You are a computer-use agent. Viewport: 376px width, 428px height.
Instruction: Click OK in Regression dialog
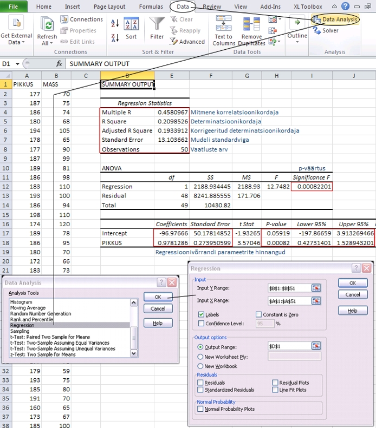pyautogui.click(x=353, y=283)
